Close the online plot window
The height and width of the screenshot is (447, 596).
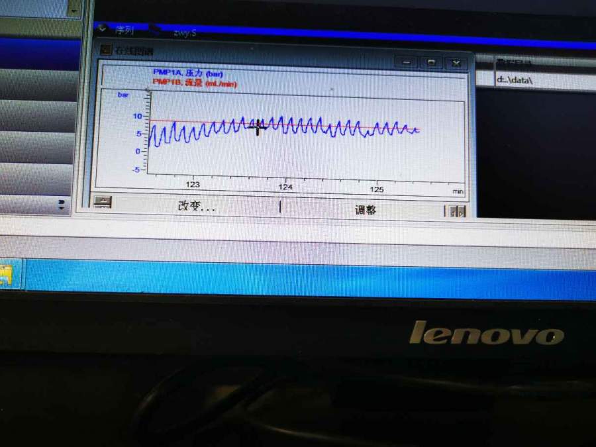coord(456,63)
